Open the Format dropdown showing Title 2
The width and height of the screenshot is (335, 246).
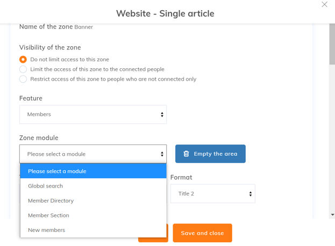[x=212, y=194]
